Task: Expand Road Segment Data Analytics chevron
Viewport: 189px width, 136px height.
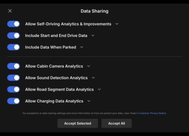Action: click(x=99, y=89)
